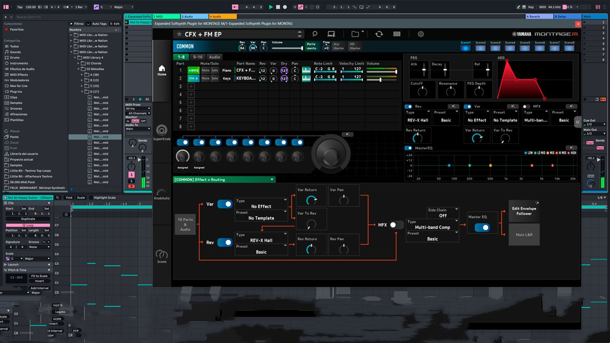Screen dimensions: 610x343
Task: Click the MFX section jump arrow icon
Action: point(572,106)
